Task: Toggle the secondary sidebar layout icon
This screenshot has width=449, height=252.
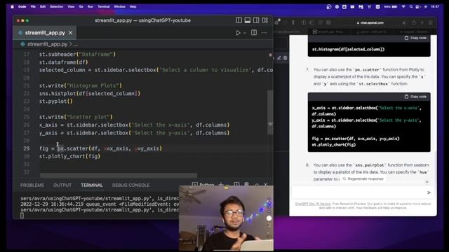Action: click(256, 20)
